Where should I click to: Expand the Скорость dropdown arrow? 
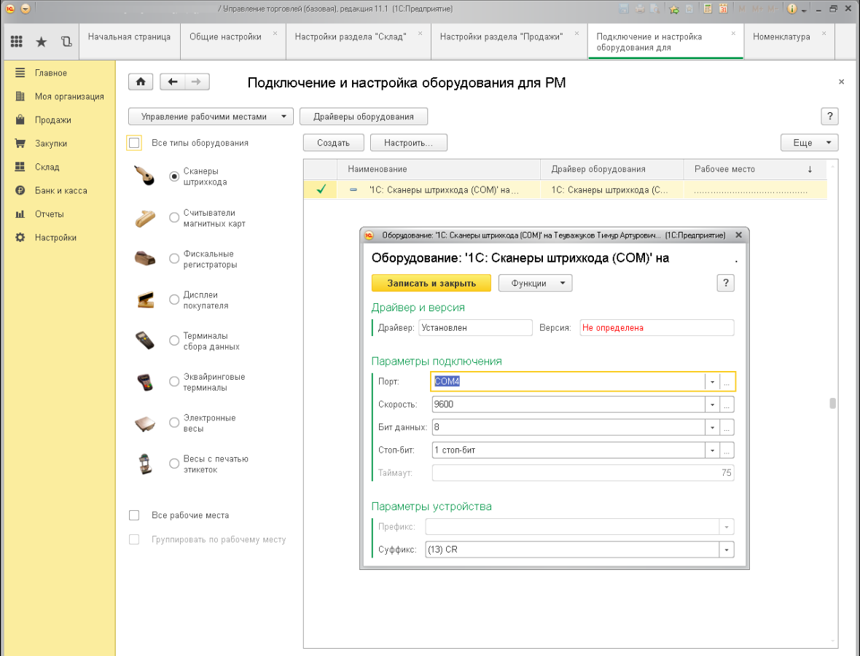point(712,405)
